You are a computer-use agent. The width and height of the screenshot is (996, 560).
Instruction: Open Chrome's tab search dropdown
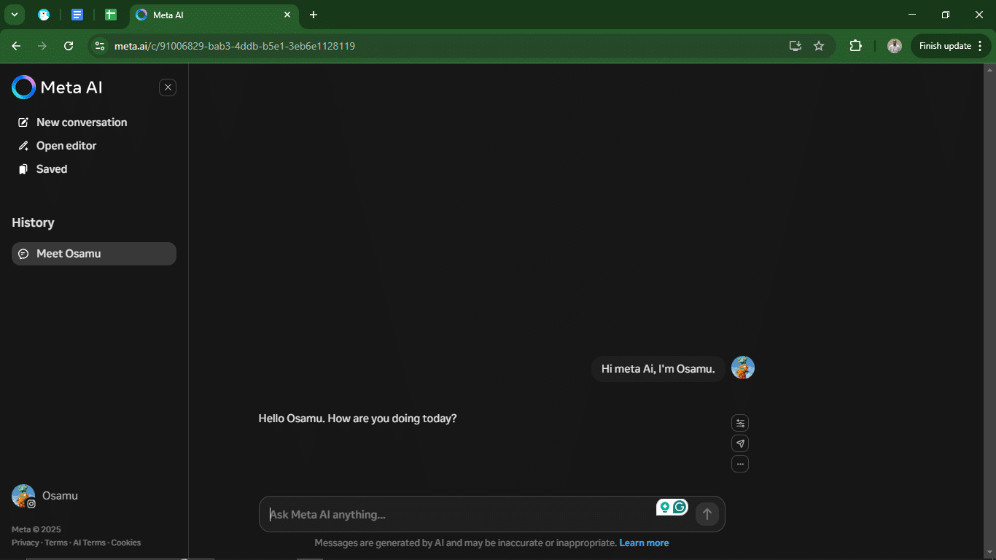(14, 15)
